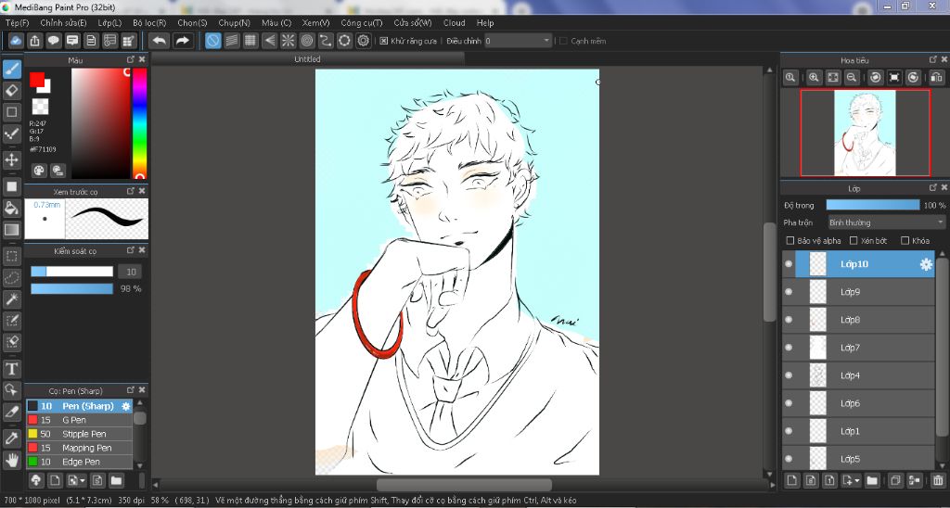Select the Mapping Pen brush
Screen dimensions: 950x508
pos(79,448)
